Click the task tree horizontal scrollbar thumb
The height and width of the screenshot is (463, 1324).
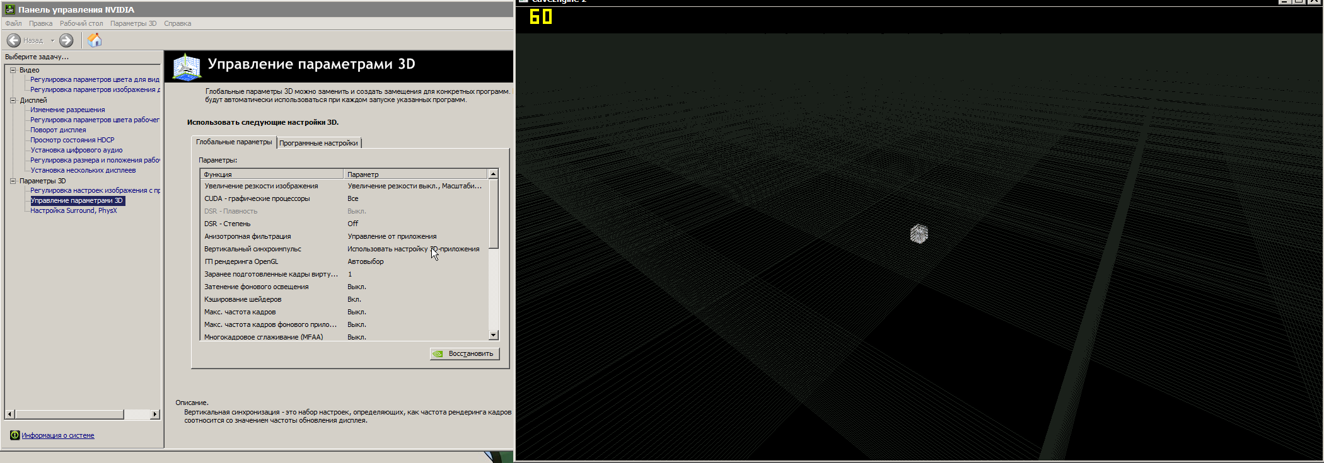[69, 414]
